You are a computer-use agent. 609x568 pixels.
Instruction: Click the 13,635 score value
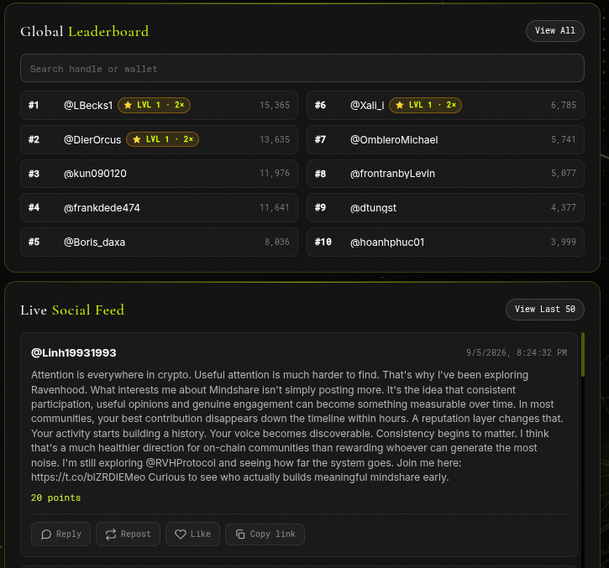coord(275,139)
